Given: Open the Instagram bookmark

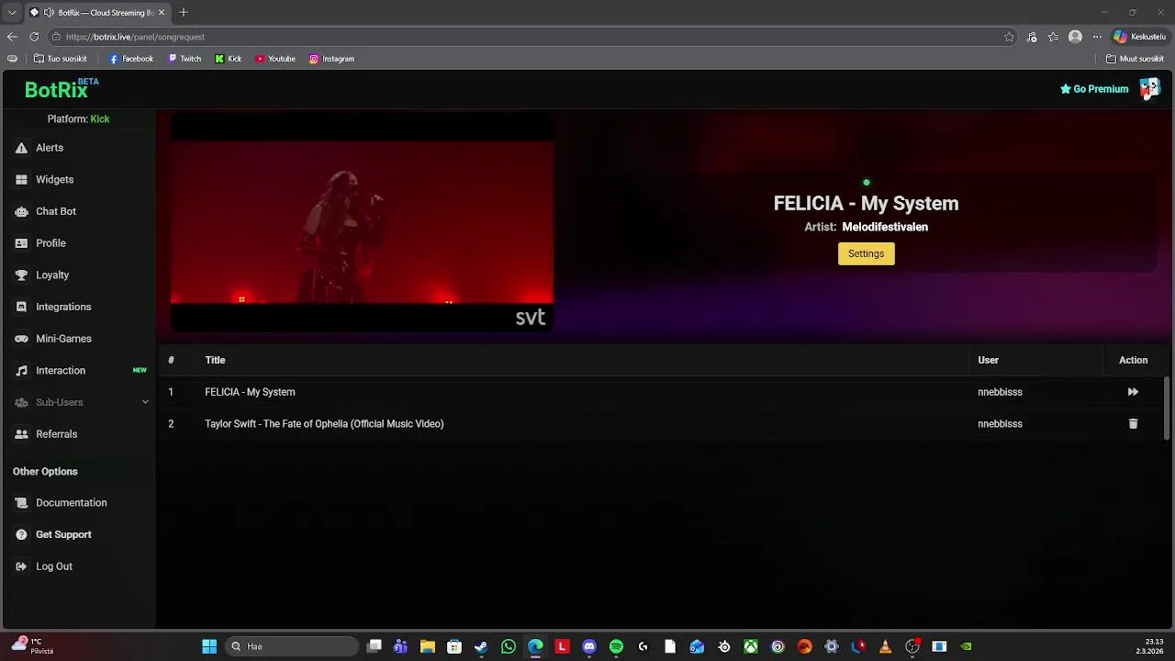Looking at the screenshot, I should click(x=331, y=59).
